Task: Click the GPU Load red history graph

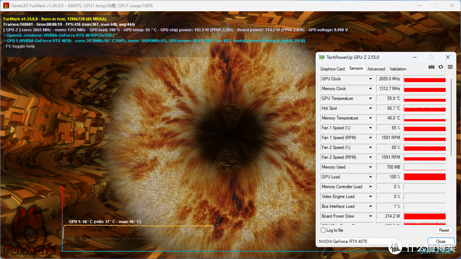Action: 425,177
